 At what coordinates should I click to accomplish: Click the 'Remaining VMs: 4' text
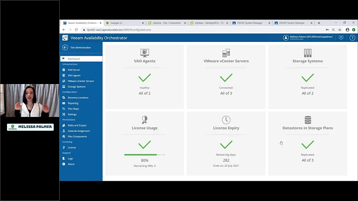tap(145, 166)
